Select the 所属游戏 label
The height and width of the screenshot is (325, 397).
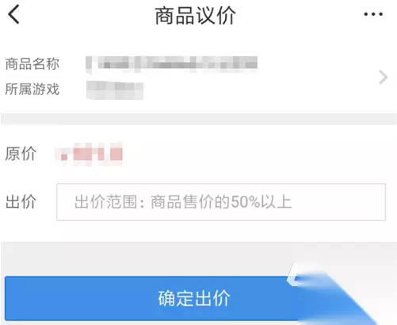coord(32,89)
